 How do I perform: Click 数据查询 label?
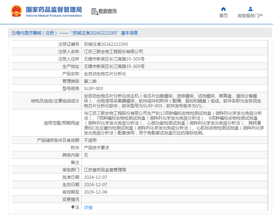(107, 11)
